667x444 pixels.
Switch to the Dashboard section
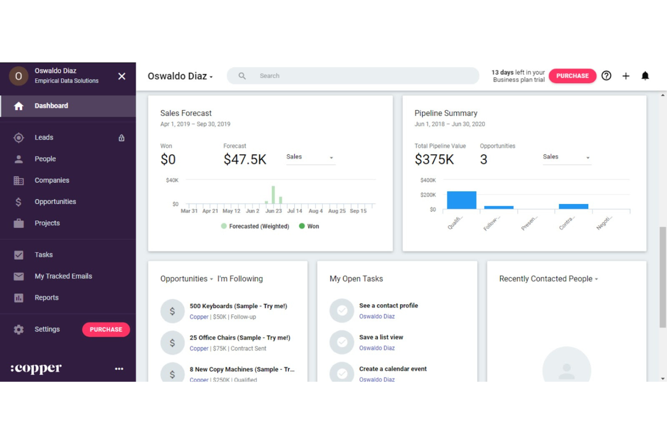pyautogui.click(x=51, y=106)
